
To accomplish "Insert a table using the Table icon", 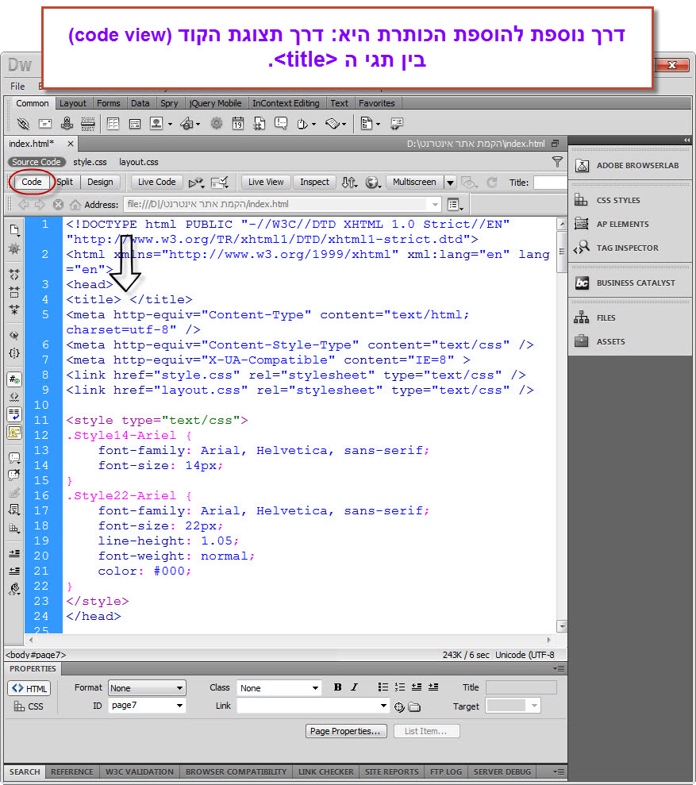I will point(113,124).
